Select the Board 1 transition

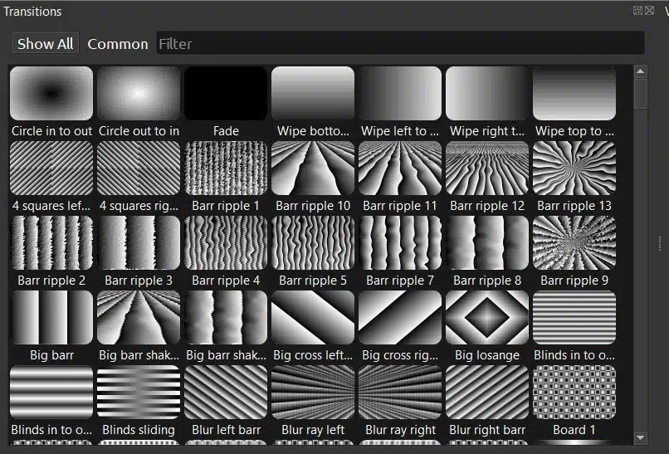574,393
